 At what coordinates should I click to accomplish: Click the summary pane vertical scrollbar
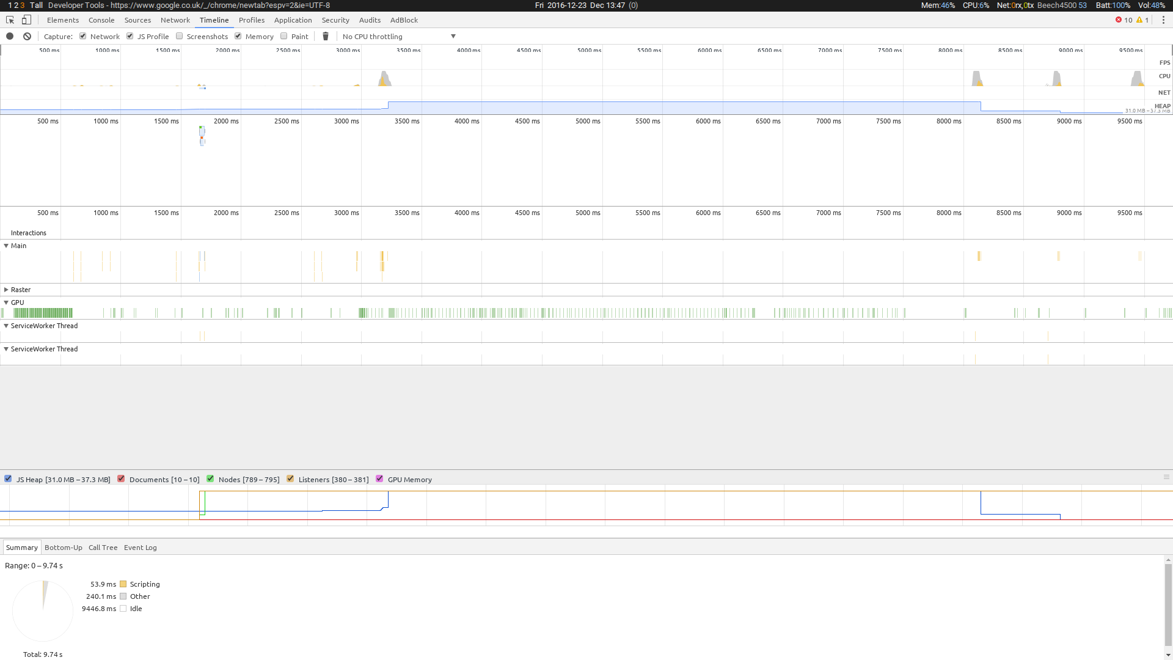click(x=1168, y=604)
